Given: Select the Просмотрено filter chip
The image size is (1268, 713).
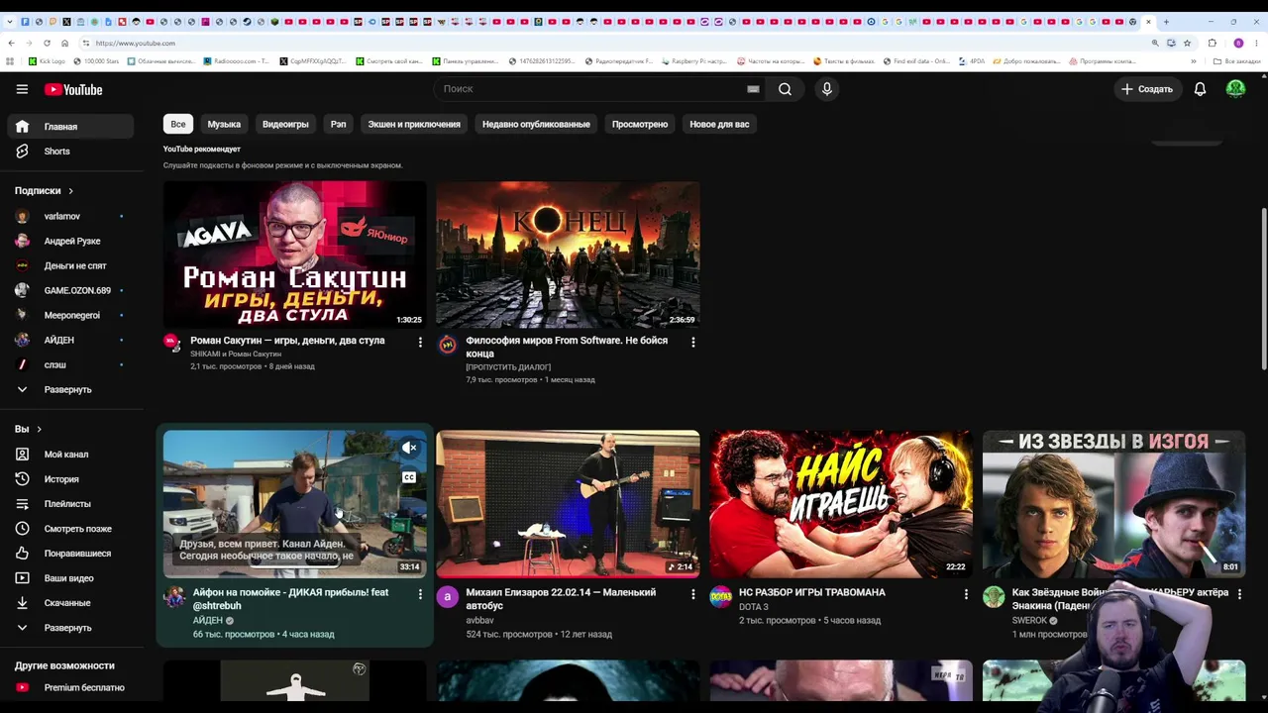Looking at the screenshot, I should click(640, 124).
